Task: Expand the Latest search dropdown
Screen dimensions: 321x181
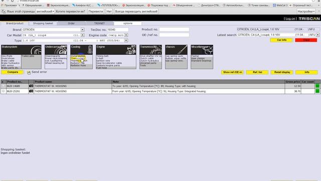Action: click(x=317, y=35)
